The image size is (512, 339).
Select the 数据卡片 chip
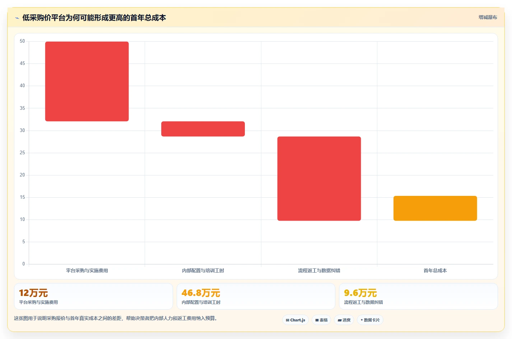point(370,320)
